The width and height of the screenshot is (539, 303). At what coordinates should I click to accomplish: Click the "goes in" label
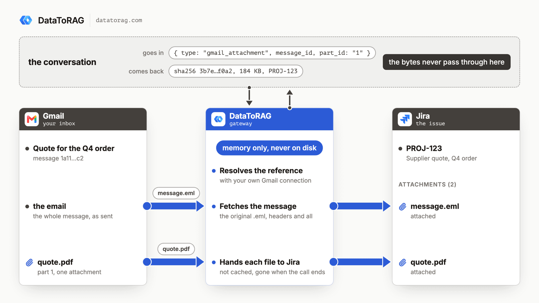tap(153, 53)
